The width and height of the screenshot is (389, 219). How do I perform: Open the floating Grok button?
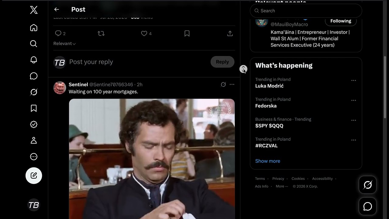(x=368, y=185)
